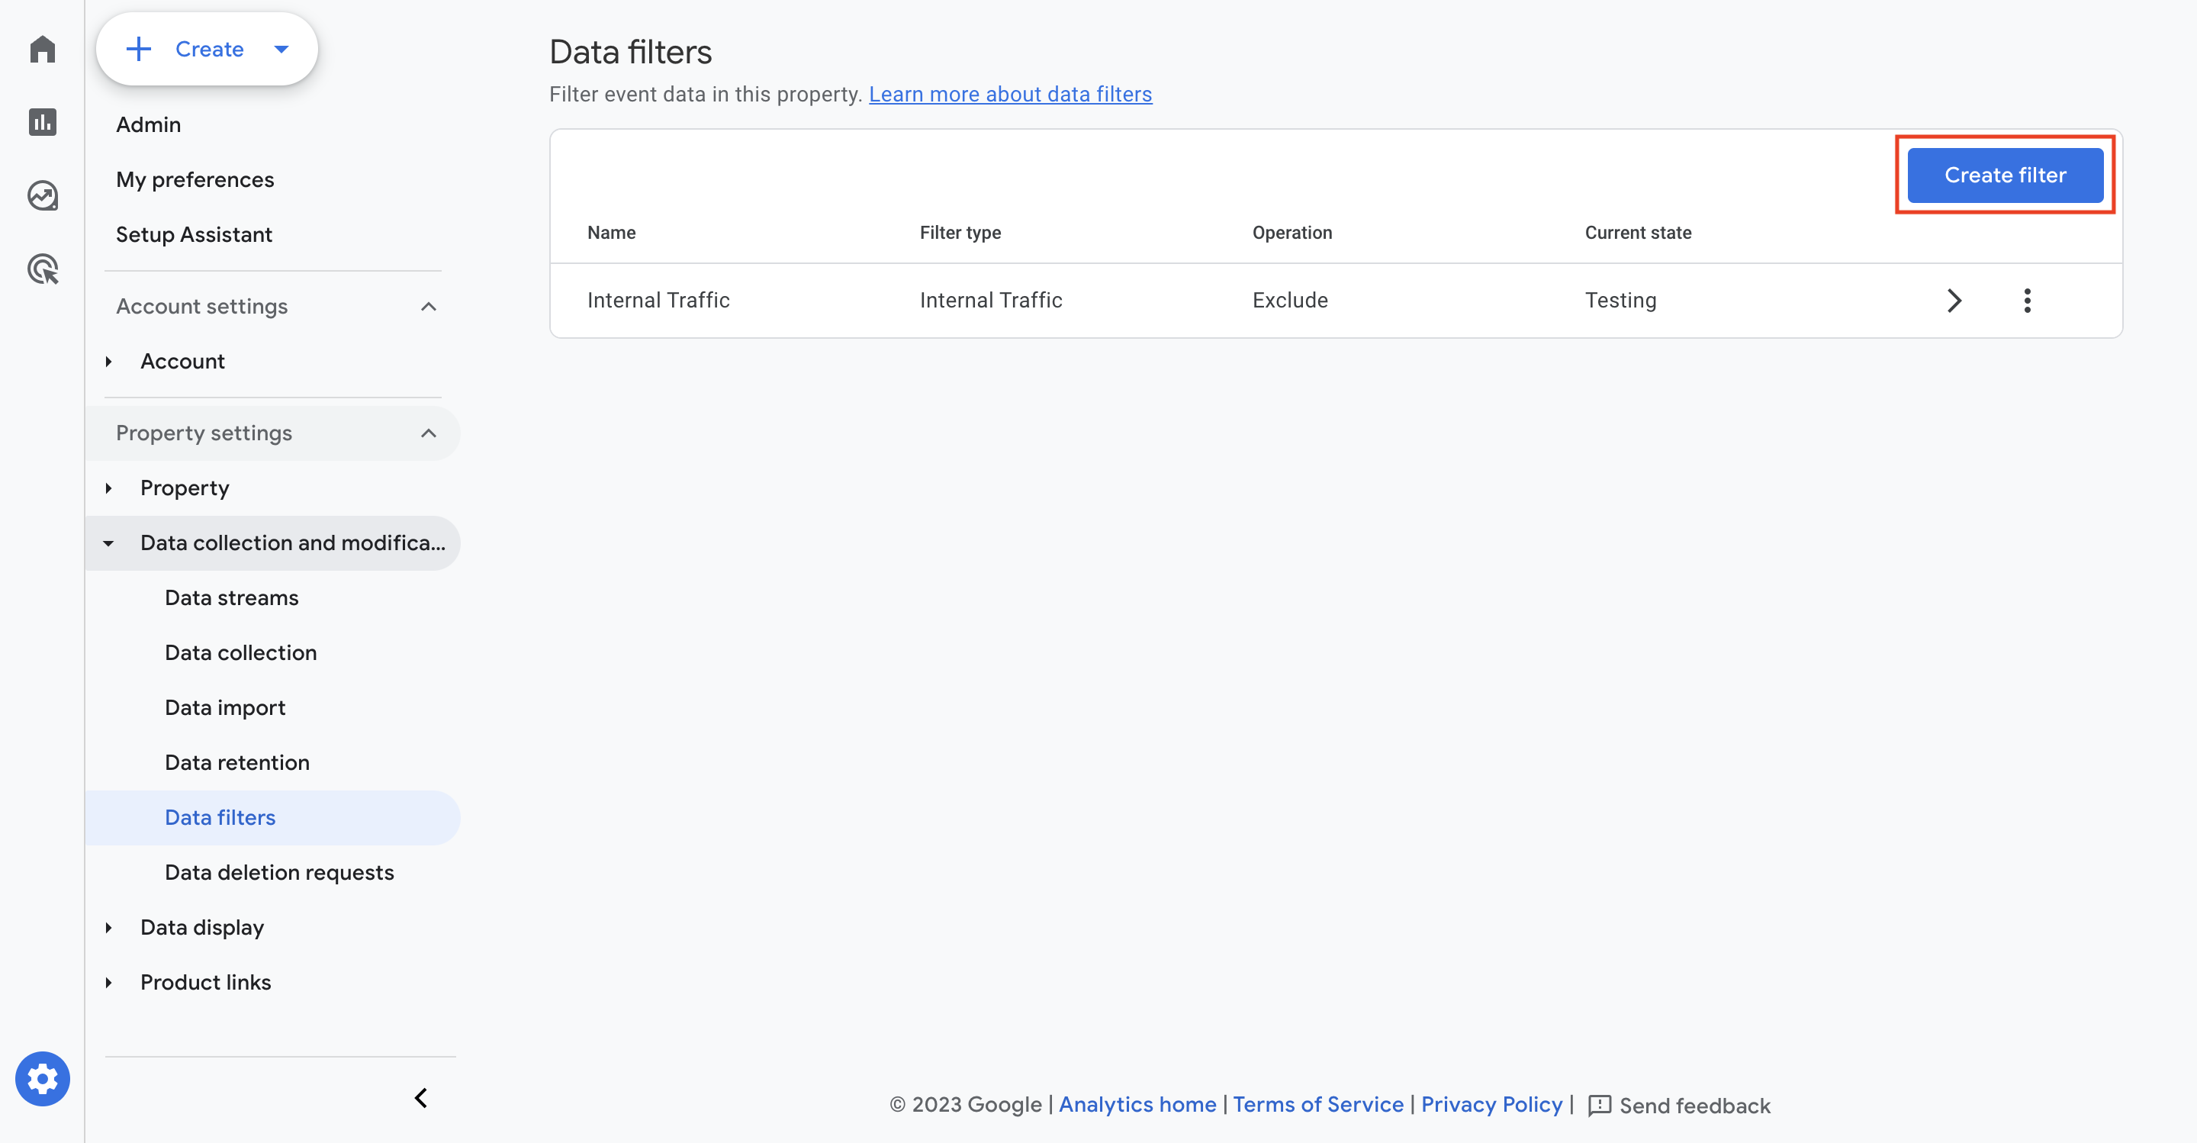
Task: Click the Create button label
Action: click(x=209, y=49)
